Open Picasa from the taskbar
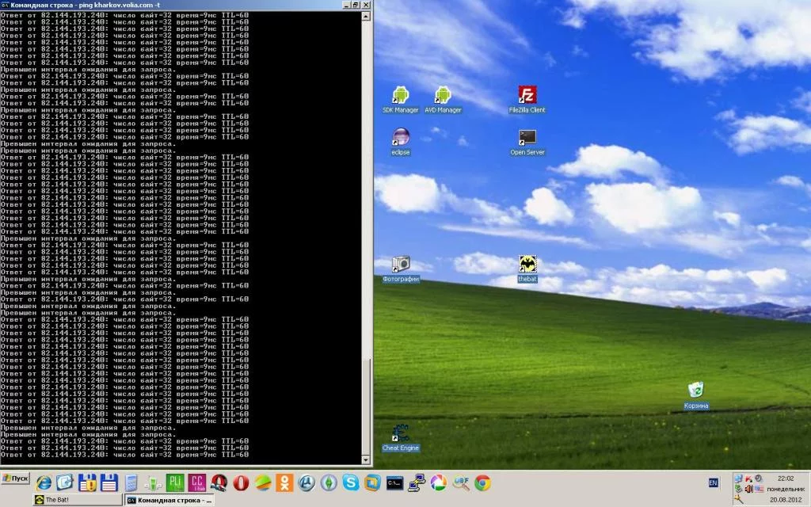This screenshot has height=507, width=811. (436, 482)
